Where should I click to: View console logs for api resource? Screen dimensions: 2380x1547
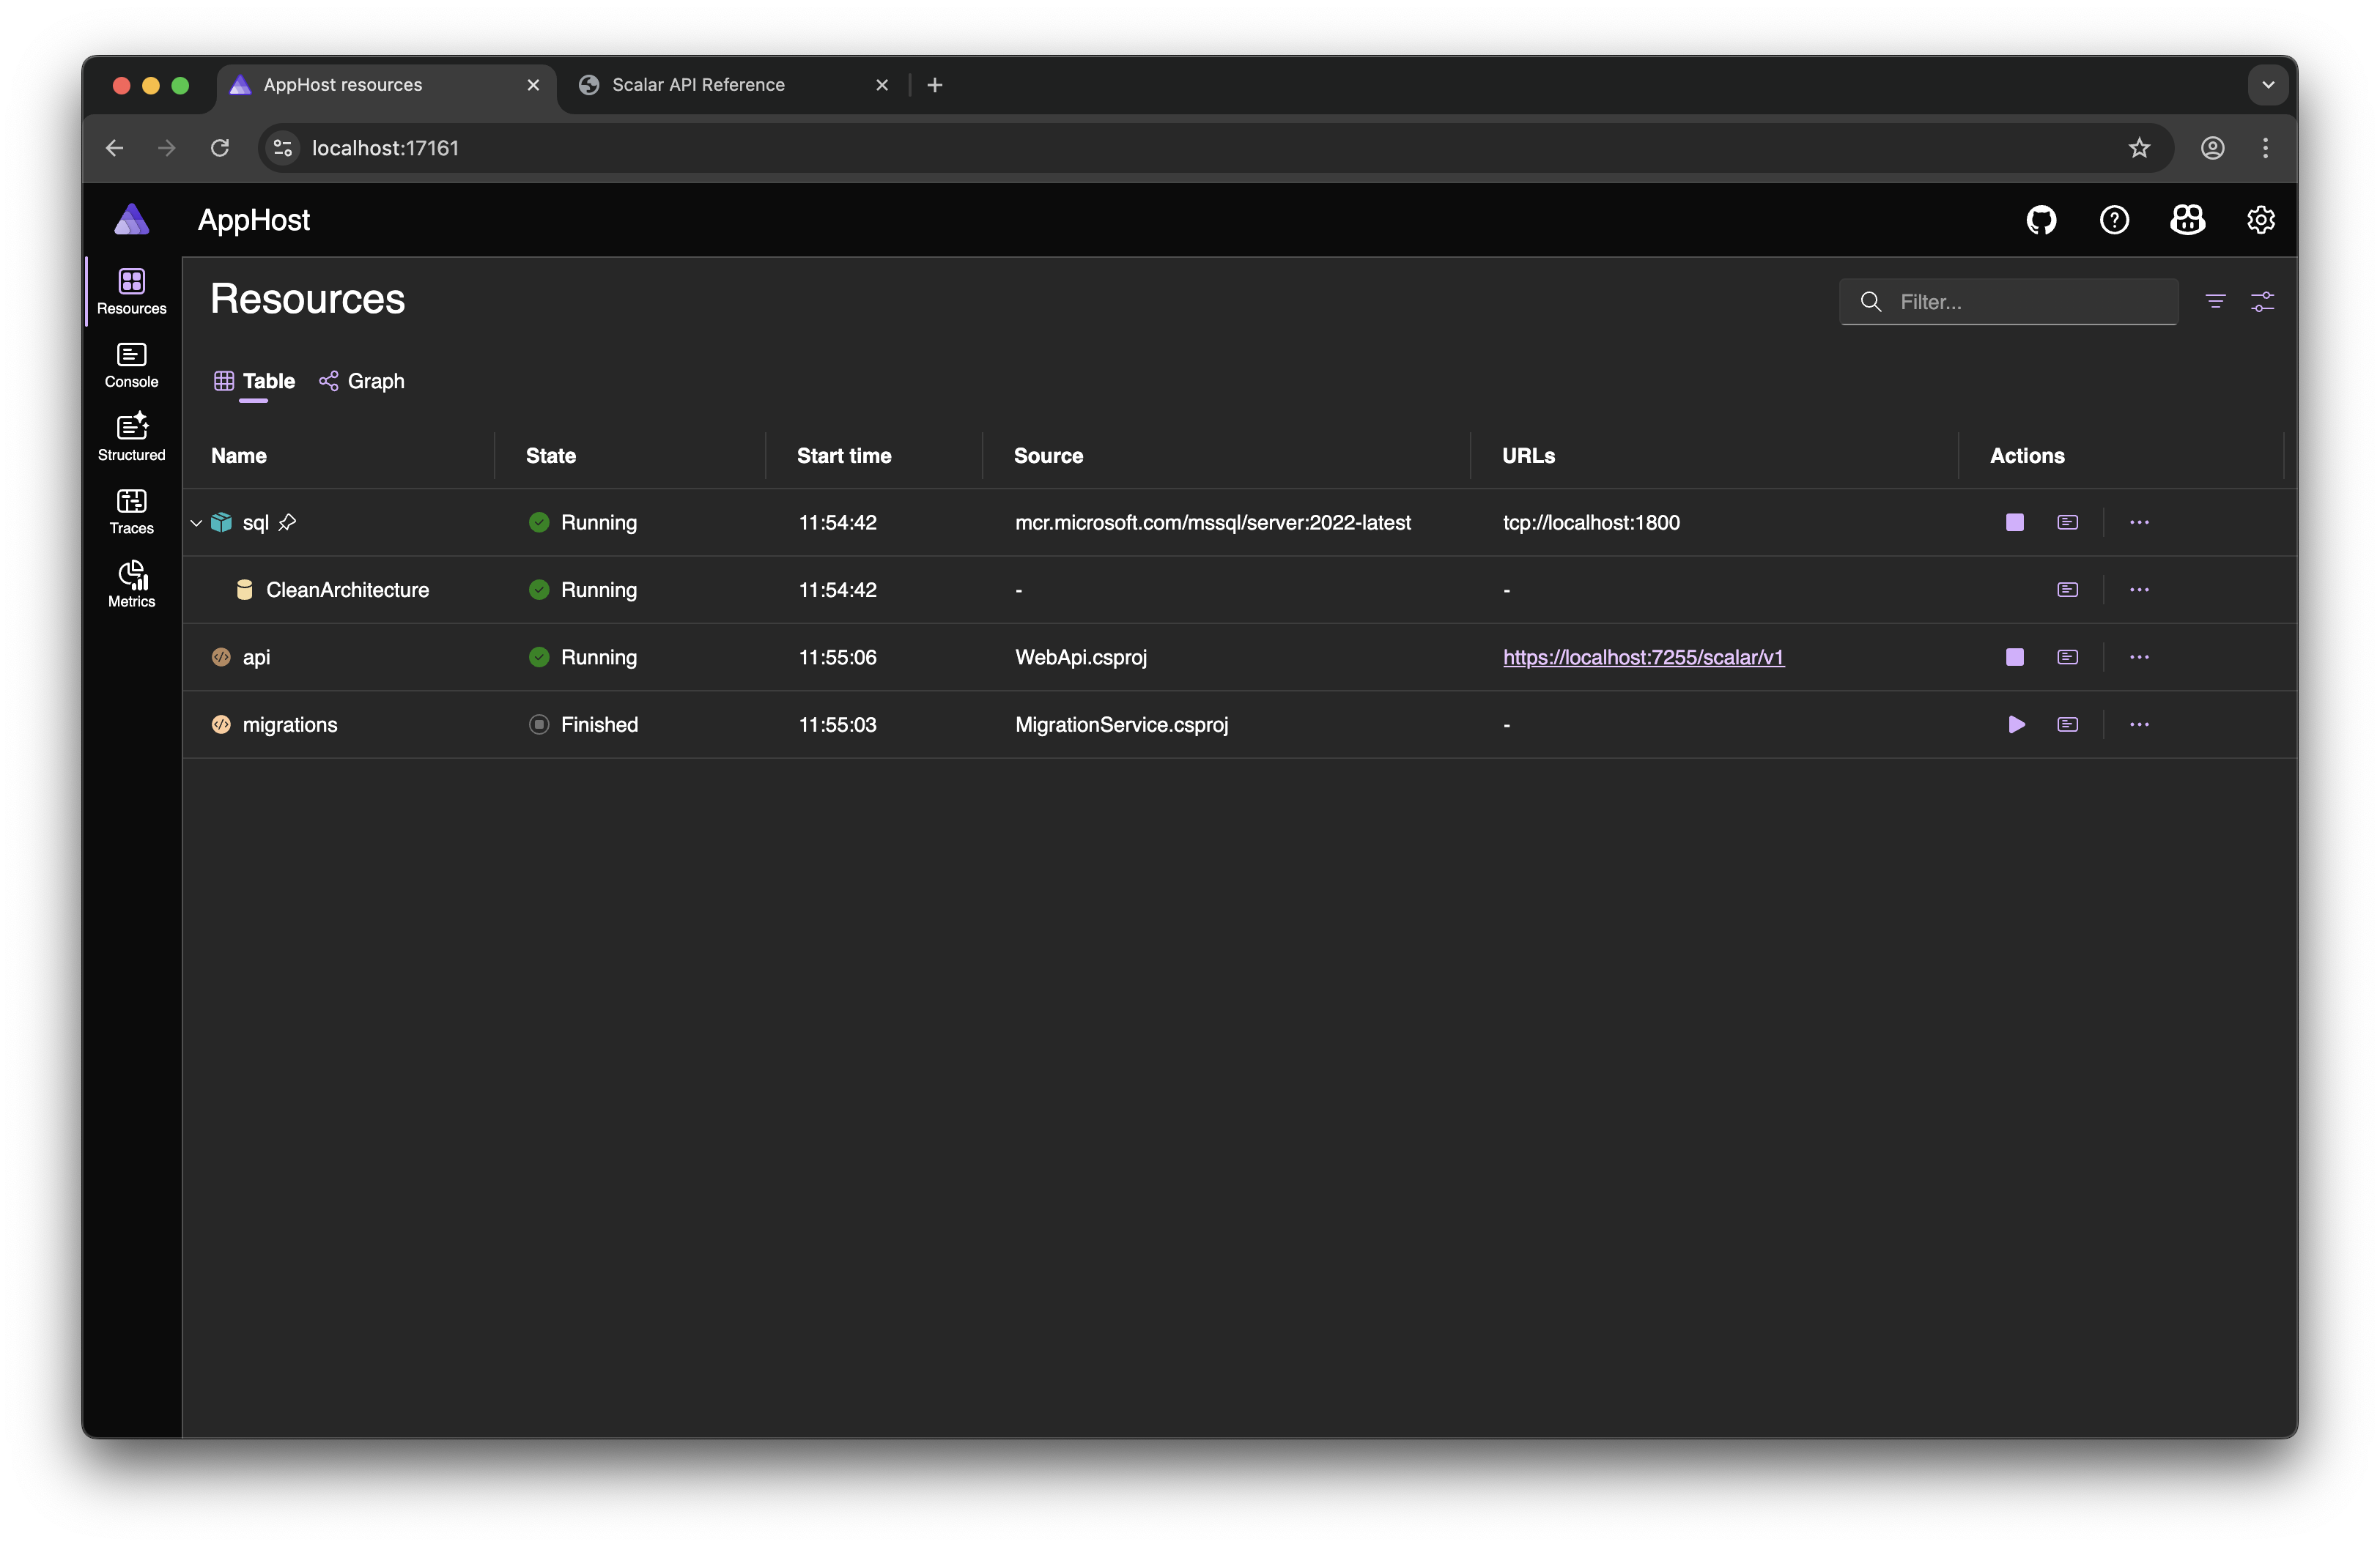[2067, 658]
